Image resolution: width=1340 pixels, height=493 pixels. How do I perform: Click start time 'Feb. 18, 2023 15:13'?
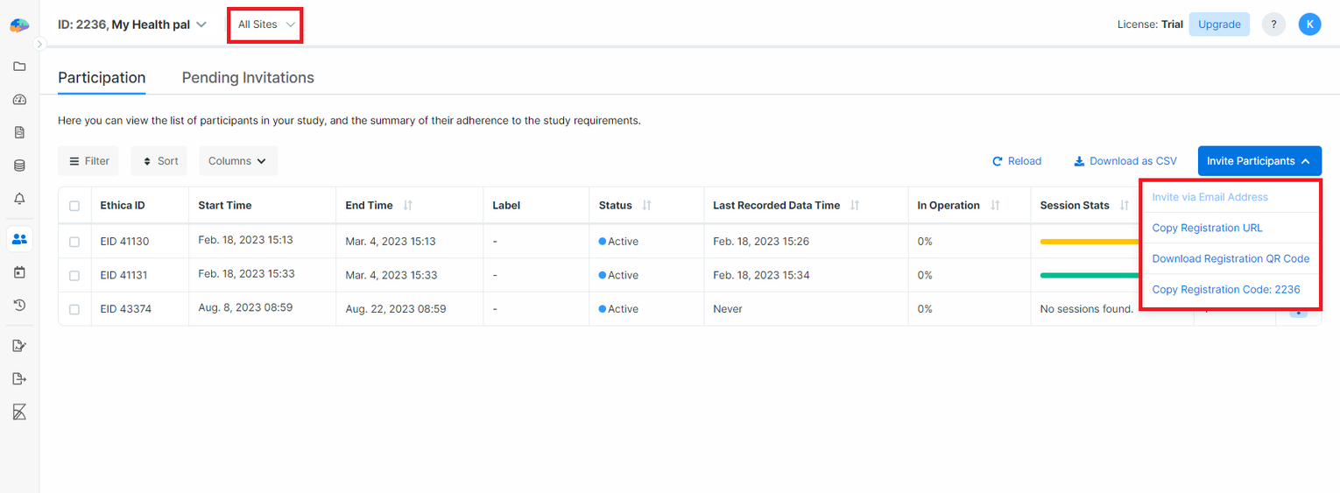pyautogui.click(x=245, y=240)
